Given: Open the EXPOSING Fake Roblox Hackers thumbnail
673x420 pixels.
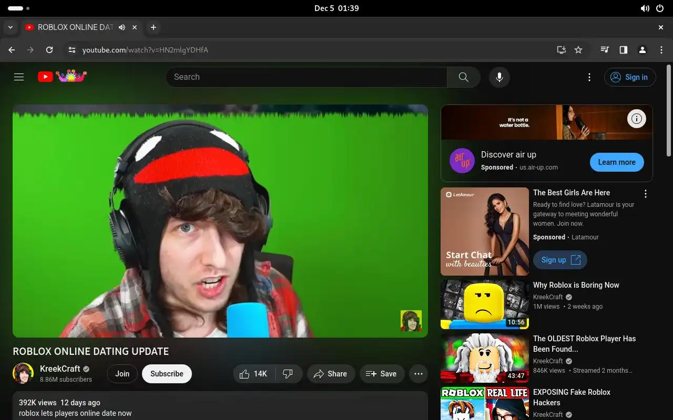Looking at the screenshot, I should (485, 403).
